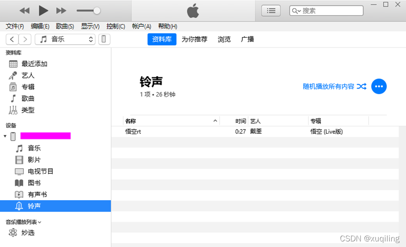406x247 pixels.
Task: Click the microphone icon for 艺人
Action: pos(13,75)
